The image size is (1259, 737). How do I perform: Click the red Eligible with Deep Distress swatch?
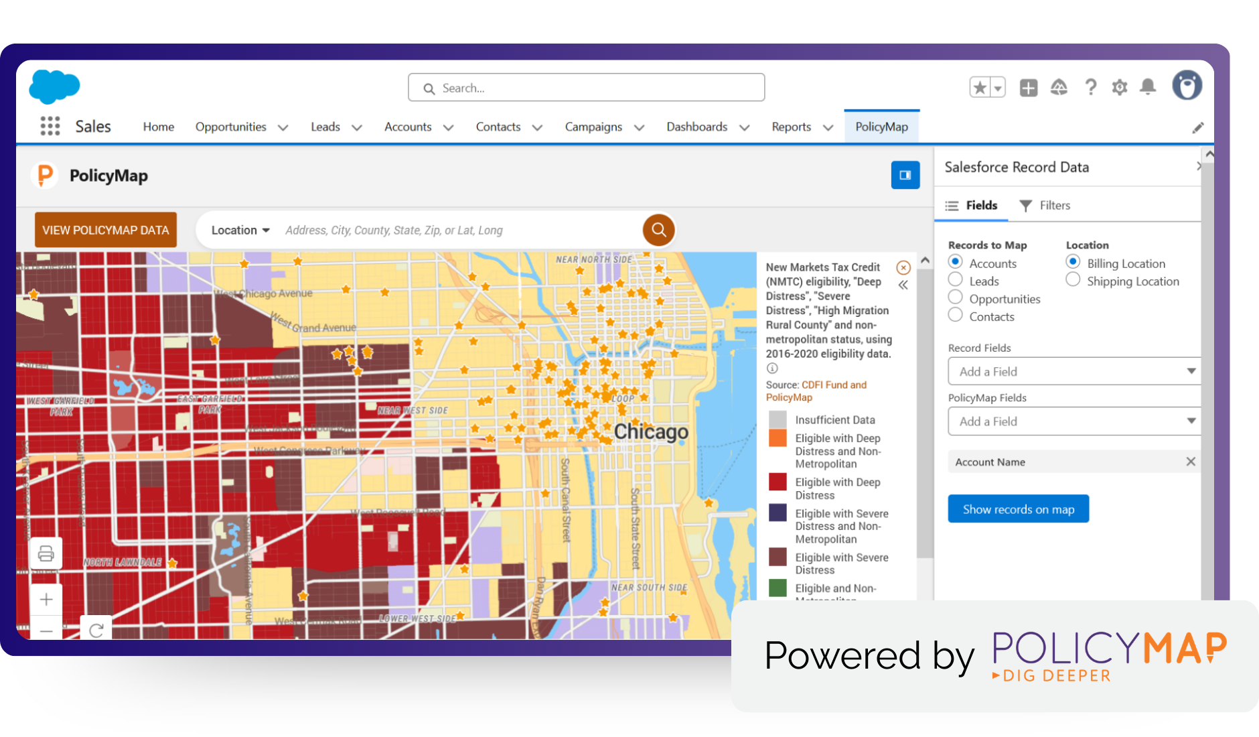click(x=777, y=482)
